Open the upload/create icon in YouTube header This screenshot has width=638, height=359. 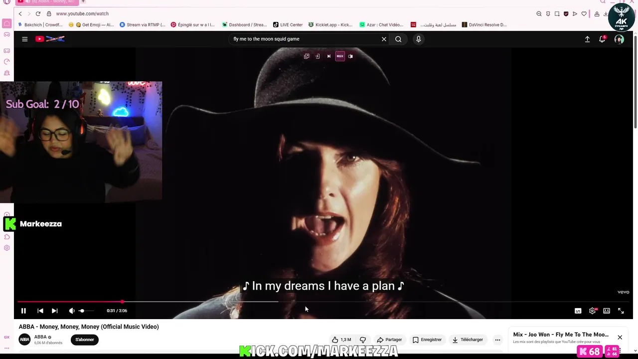587,39
